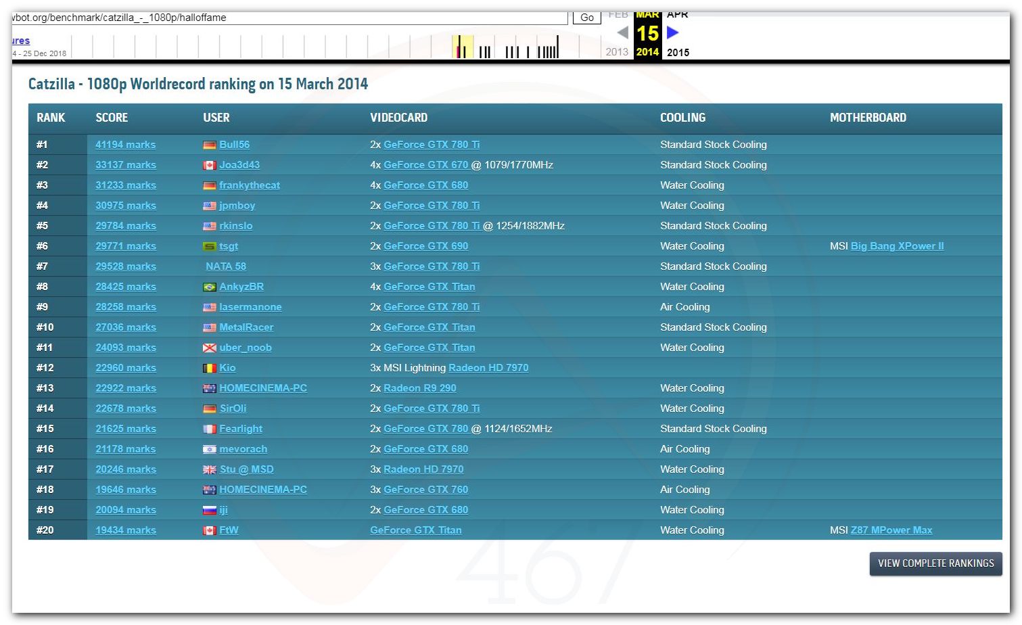
Task: Click the highlighted 15 capture date
Action: coord(647,32)
